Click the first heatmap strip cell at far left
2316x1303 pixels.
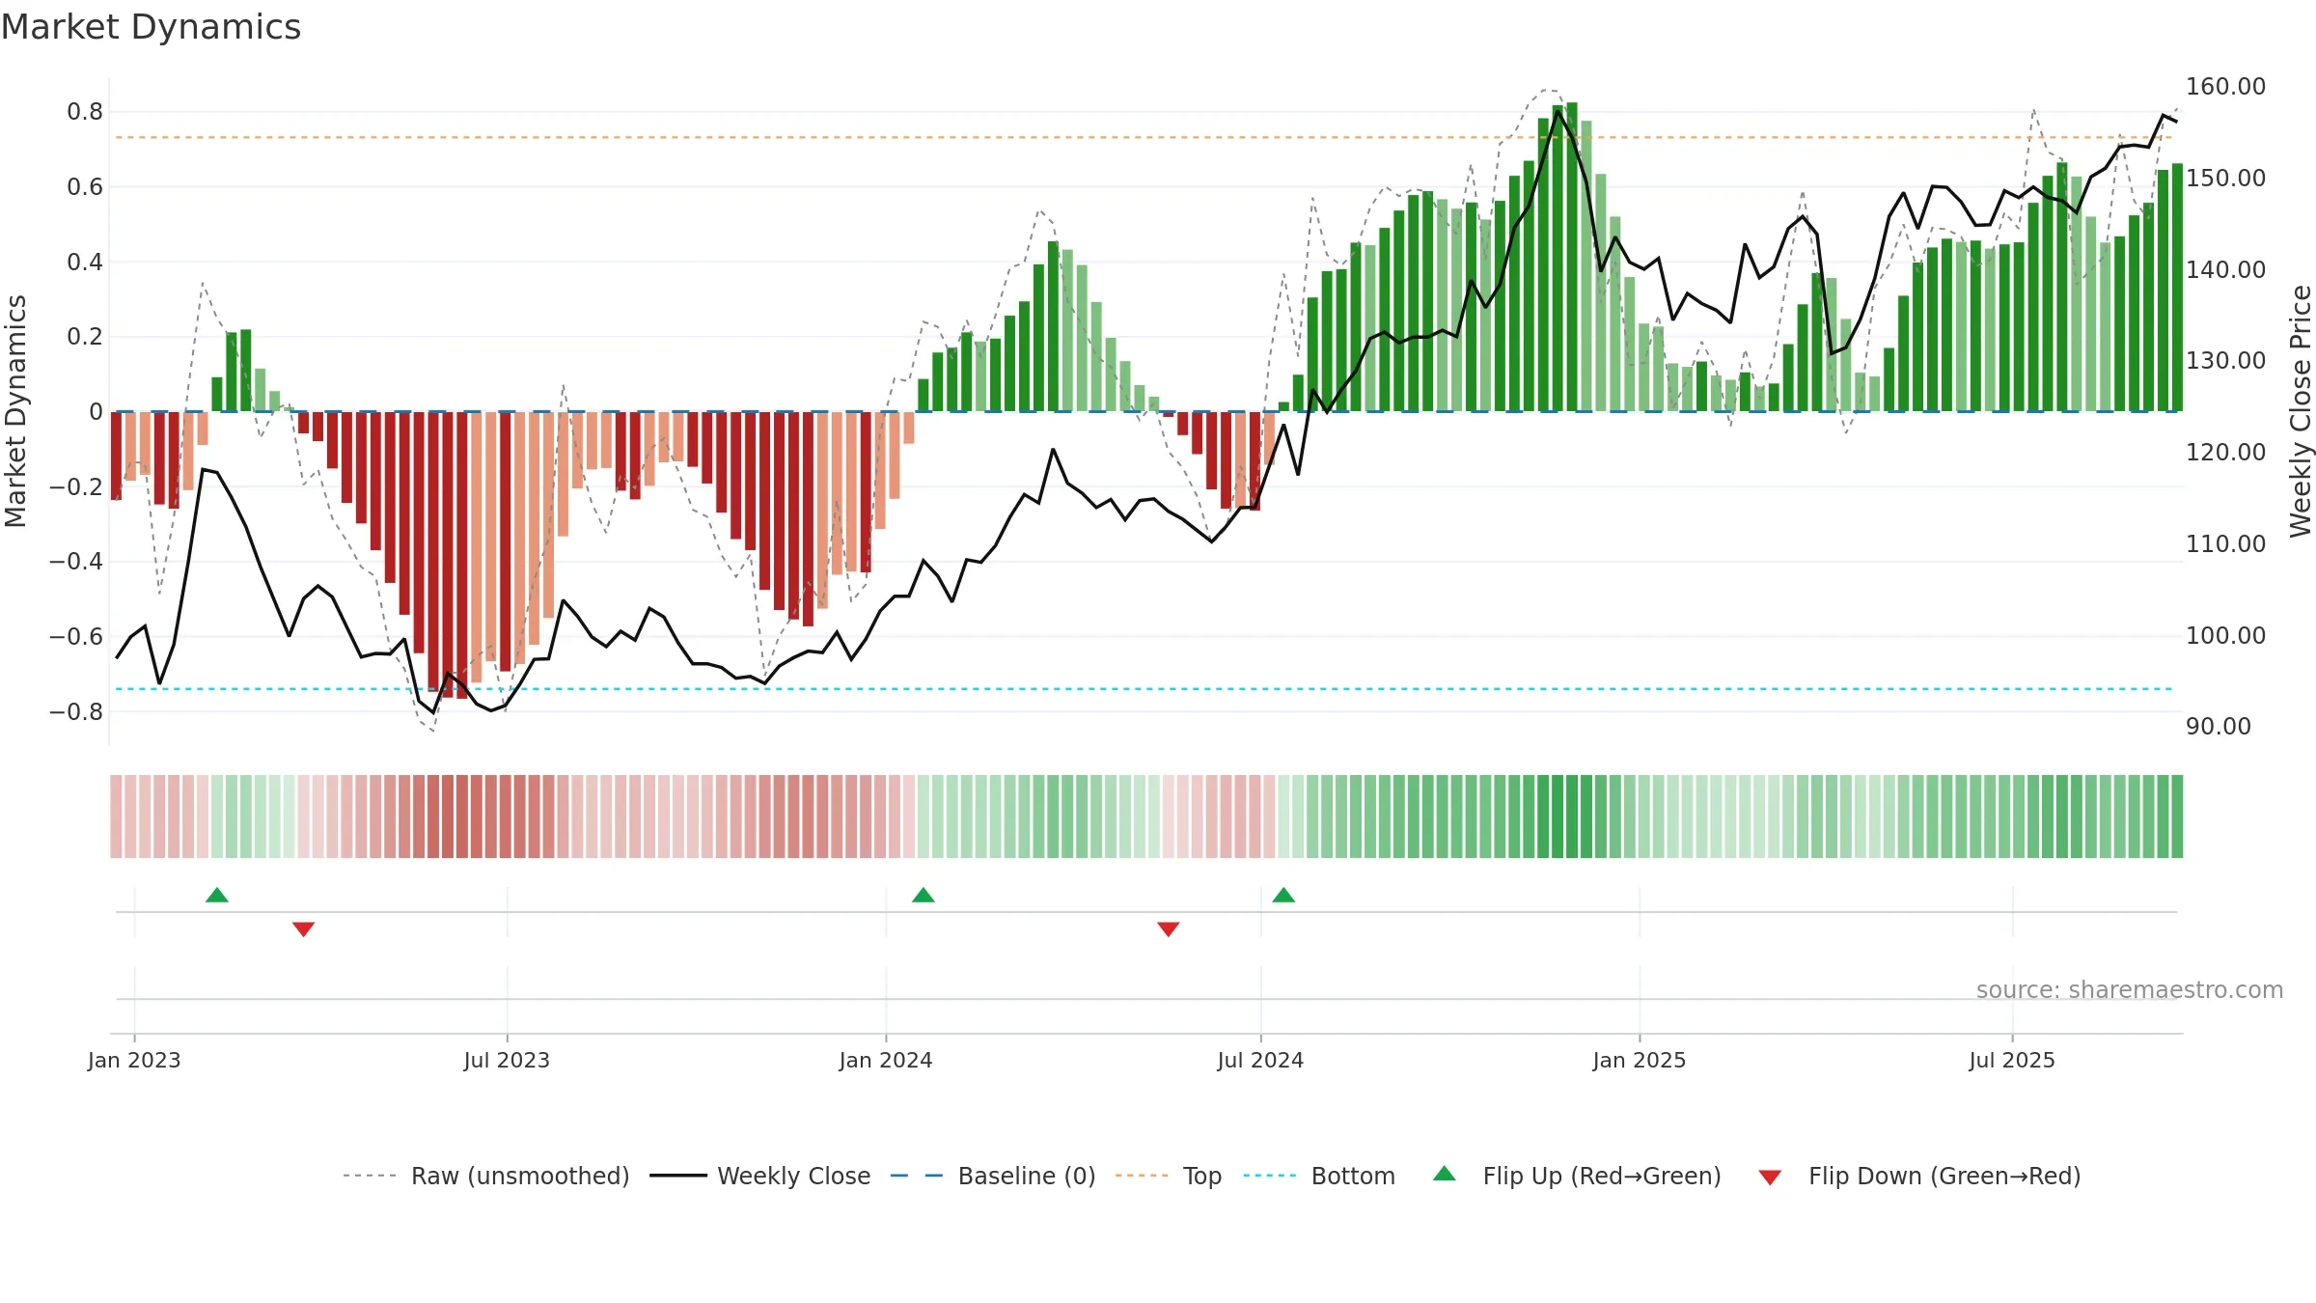[116, 817]
